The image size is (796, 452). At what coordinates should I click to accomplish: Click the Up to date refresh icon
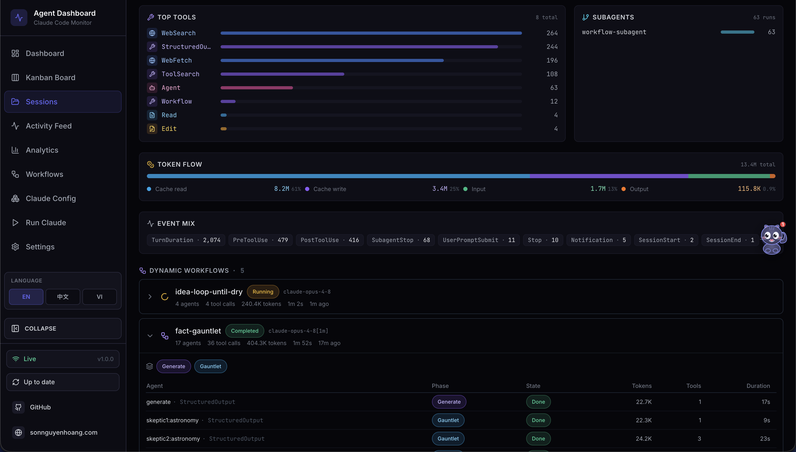click(x=16, y=382)
